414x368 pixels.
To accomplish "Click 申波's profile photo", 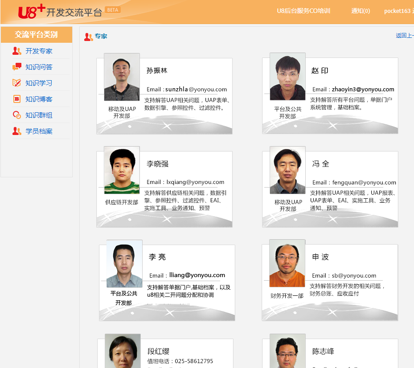I will [x=287, y=263].
